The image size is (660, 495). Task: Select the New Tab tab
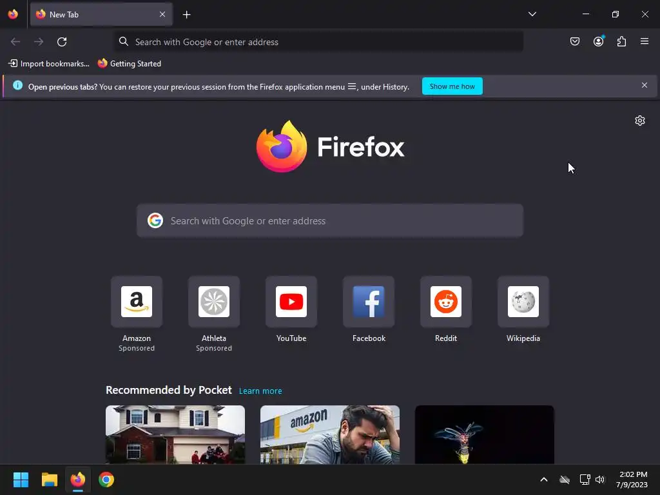tap(101, 14)
